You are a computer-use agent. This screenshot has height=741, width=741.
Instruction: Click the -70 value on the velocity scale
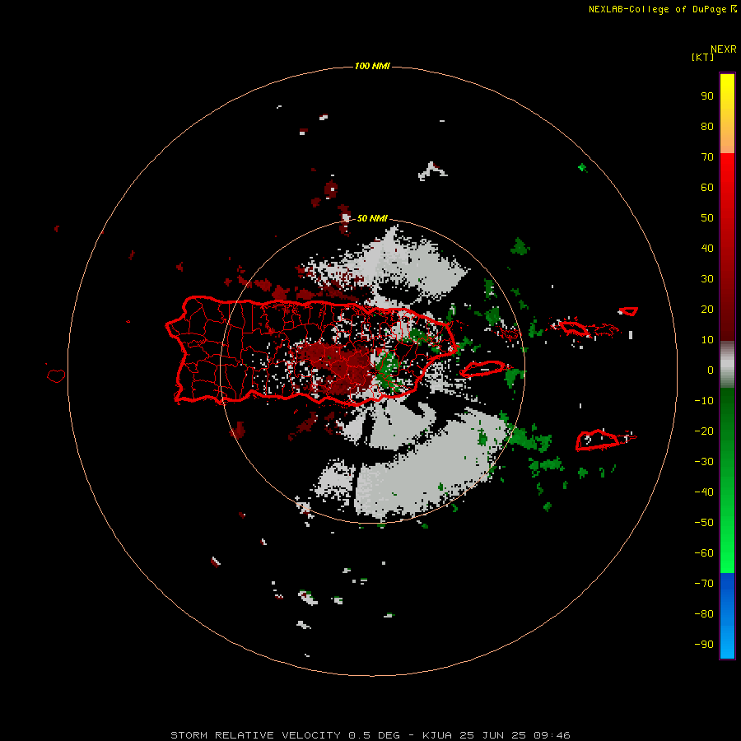[x=704, y=584]
